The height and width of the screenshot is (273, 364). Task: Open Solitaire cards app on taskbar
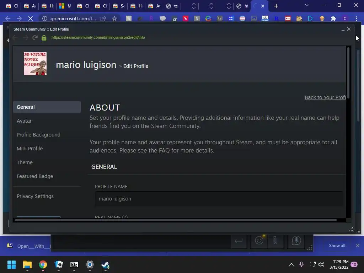coord(59,264)
